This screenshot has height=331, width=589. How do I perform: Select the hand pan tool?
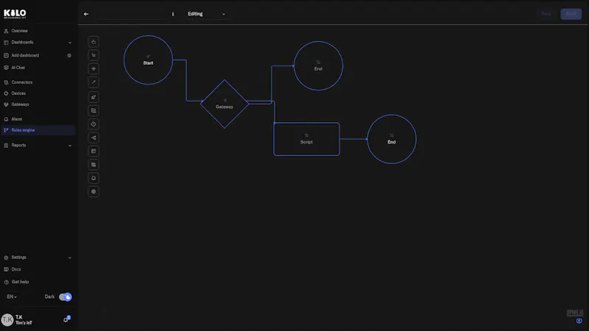(94, 42)
